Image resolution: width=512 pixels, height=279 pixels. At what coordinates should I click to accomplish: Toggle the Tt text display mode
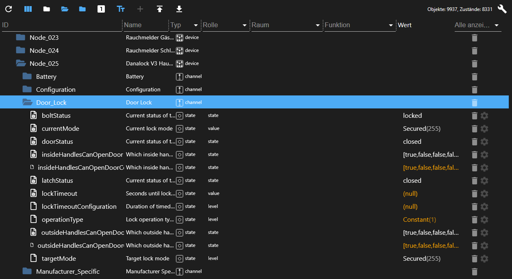click(x=121, y=9)
